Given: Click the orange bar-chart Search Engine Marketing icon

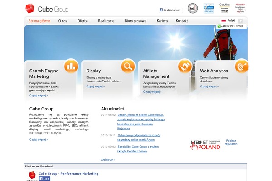Looking at the screenshot, I should (x=71, y=66).
